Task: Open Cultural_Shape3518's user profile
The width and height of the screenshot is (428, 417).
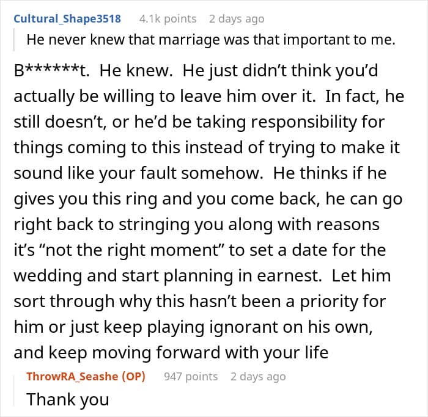Action: (67, 19)
